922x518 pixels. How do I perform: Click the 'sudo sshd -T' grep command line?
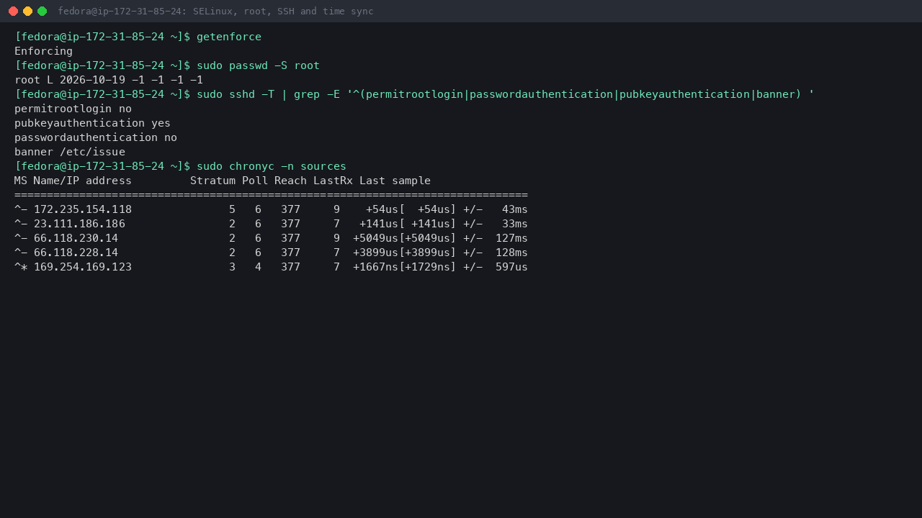pos(506,94)
